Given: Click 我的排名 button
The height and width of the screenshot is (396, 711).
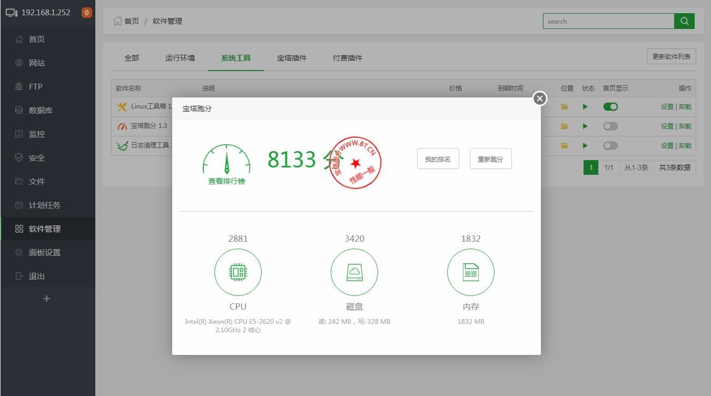Looking at the screenshot, I should (438, 159).
